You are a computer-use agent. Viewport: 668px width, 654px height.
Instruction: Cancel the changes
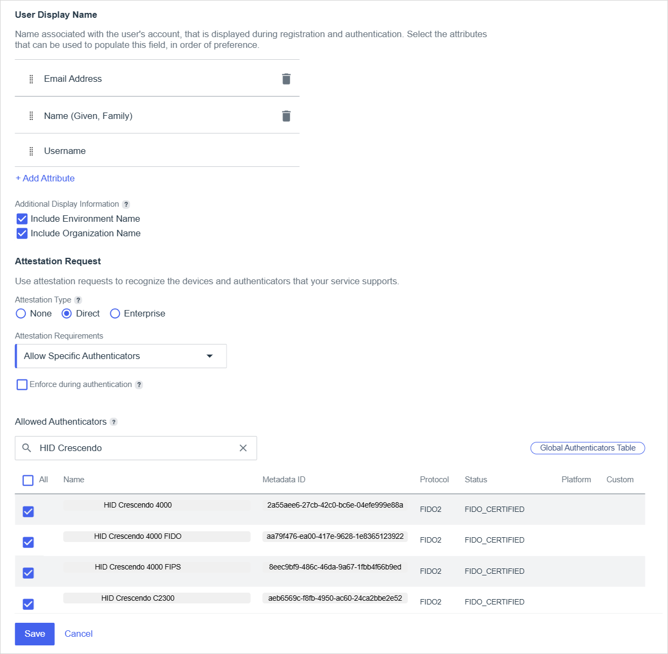tap(79, 634)
